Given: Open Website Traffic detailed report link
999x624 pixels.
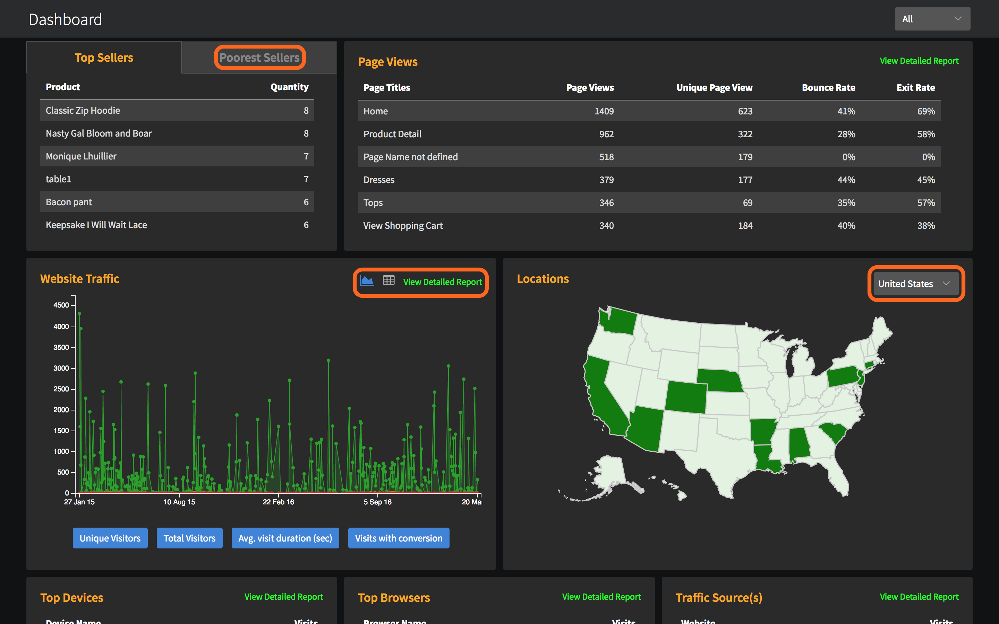Looking at the screenshot, I should [x=442, y=282].
